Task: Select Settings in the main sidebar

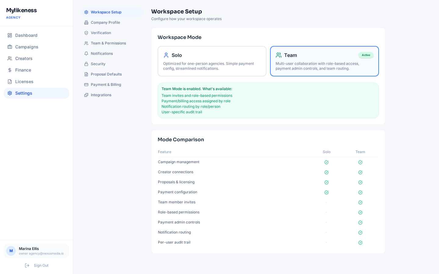Action: (x=36, y=93)
